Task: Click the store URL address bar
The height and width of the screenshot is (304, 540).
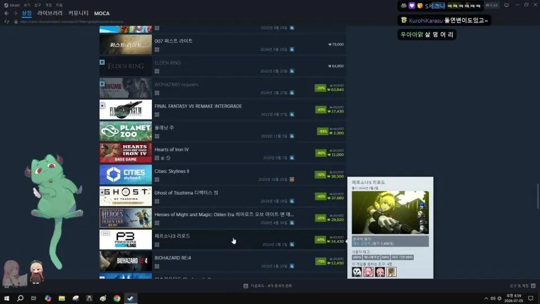Action: pyautogui.click(x=71, y=22)
